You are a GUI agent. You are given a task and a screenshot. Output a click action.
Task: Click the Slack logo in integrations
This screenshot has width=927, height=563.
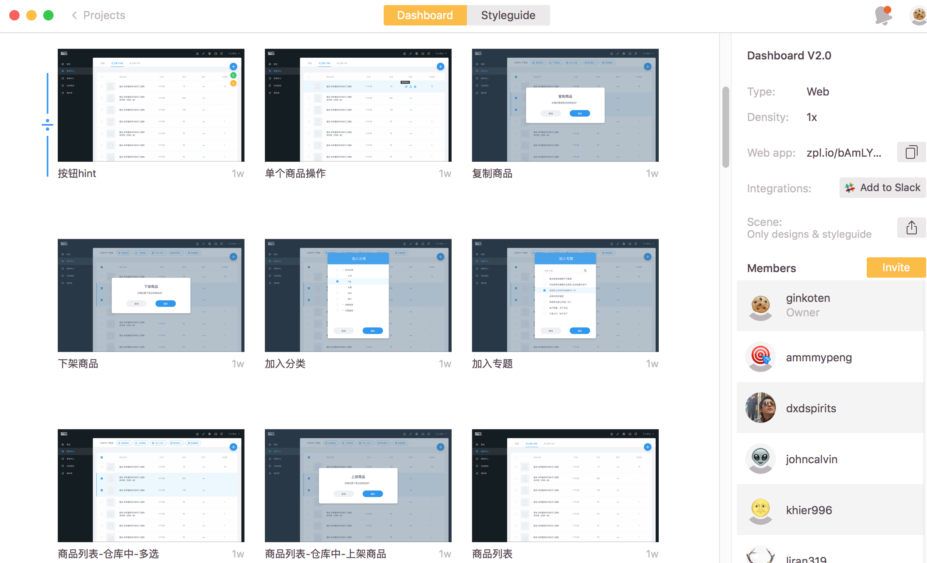[x=850, y=188]
